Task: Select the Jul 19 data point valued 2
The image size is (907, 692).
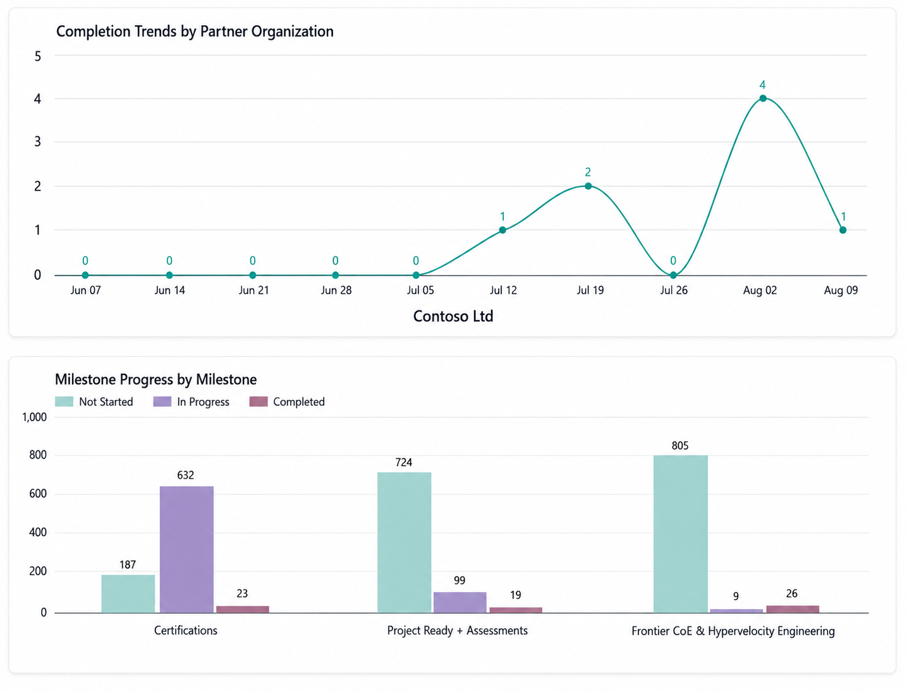Action: 588,186
